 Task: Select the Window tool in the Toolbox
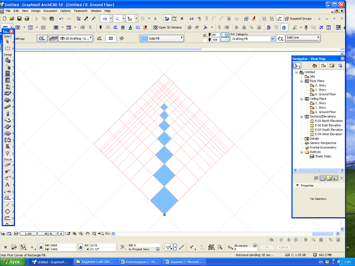[x=8, y=80]
